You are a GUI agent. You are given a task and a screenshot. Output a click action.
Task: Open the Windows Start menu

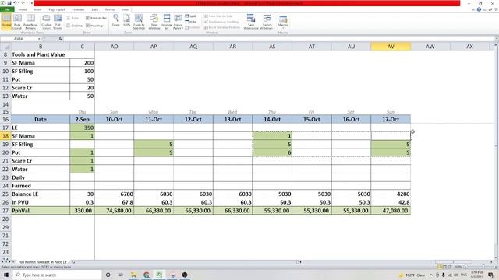point(6,275)
